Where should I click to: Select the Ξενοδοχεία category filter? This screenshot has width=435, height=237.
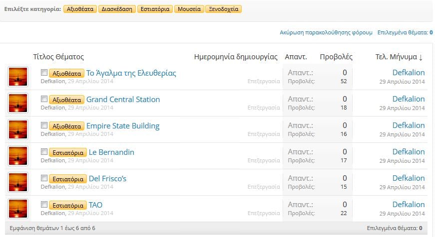click(x=224, y=9)
